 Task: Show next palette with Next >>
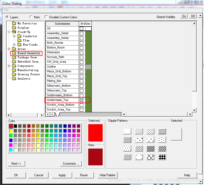pos(16,164)
